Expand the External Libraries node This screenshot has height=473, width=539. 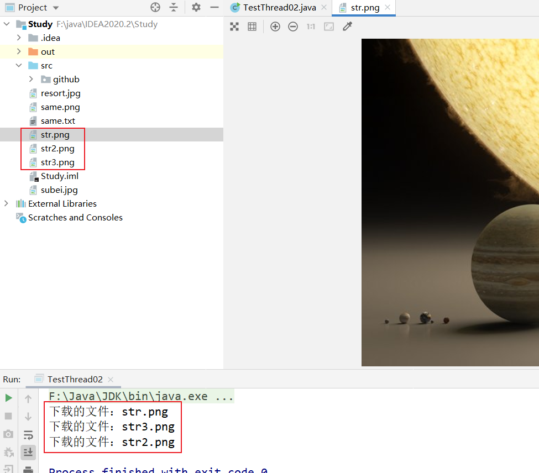(x=6, y=203)
